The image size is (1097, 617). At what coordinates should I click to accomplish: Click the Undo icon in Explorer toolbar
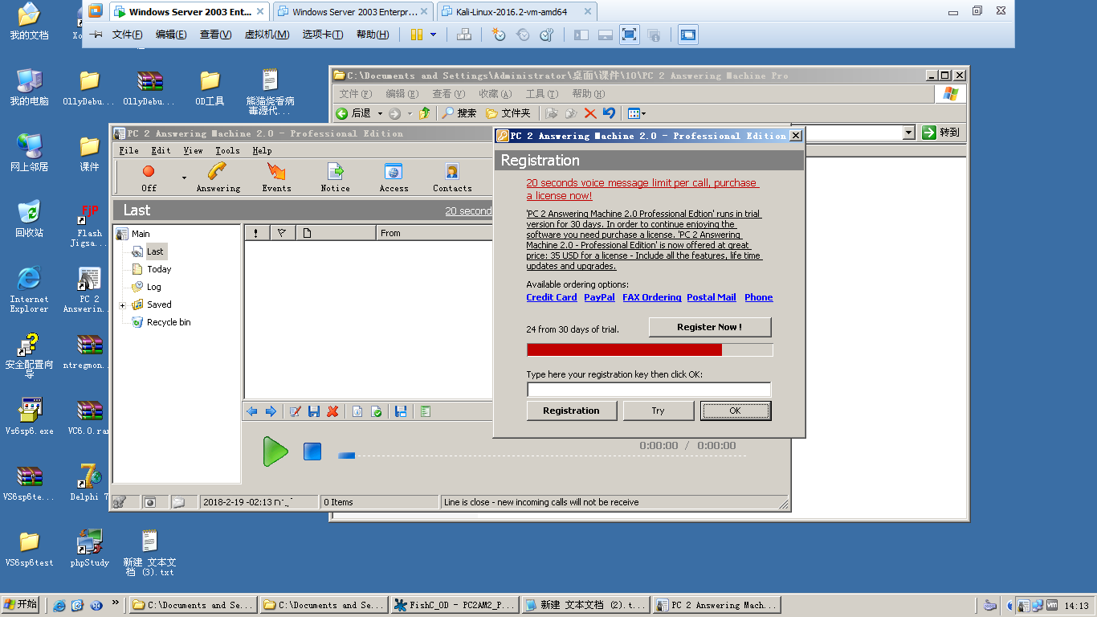coord(609,113)
